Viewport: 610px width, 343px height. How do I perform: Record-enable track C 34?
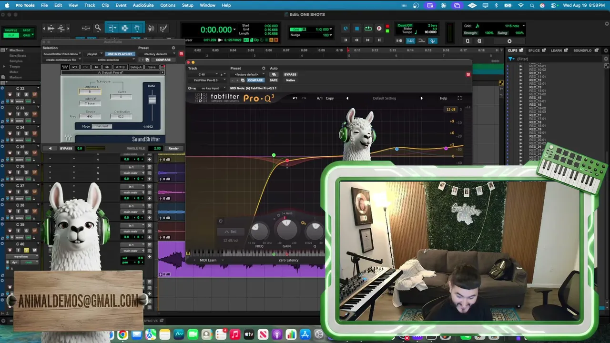(x=10, y=133)
